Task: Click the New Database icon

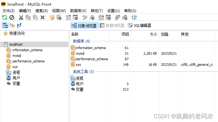Action: (x=52, y=17)
